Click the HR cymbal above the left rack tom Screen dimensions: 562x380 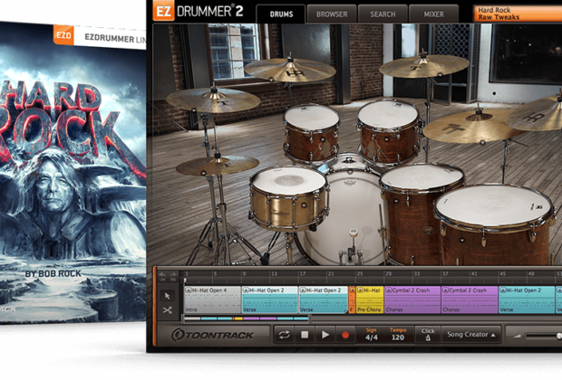(x=290, y=70)
